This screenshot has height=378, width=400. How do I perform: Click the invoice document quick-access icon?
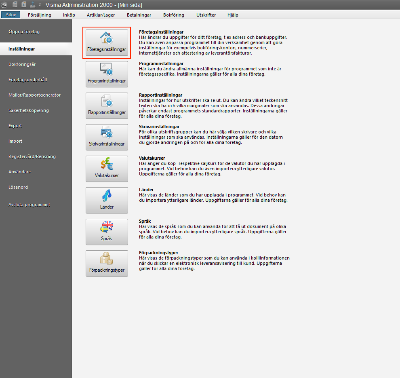(15, 4)
